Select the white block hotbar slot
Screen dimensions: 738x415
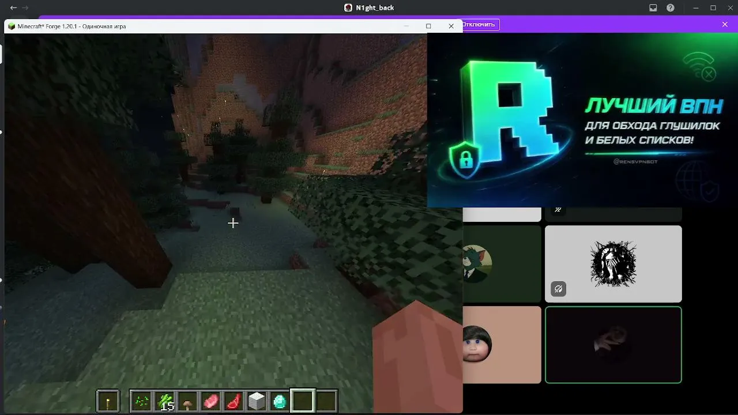(x=257, y=401)
